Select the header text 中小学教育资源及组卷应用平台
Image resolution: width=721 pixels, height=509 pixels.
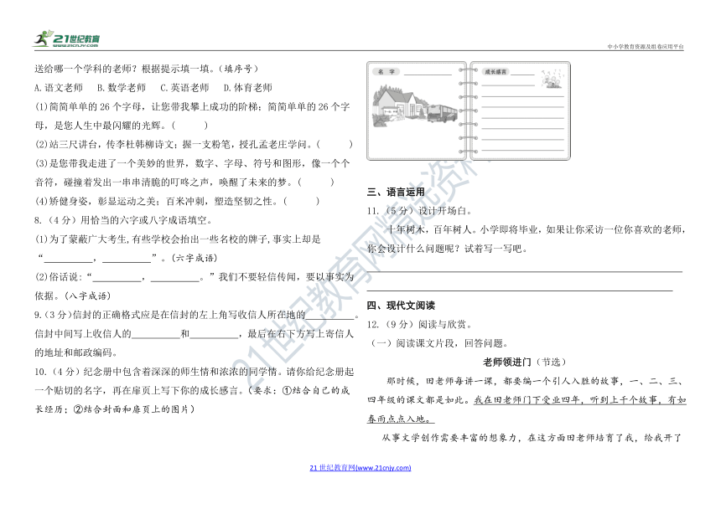(x=646, y=46)
